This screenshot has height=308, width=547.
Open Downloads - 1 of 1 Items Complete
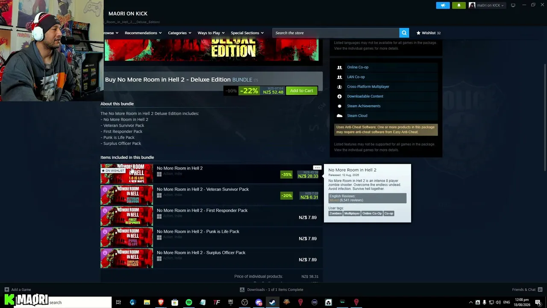pos(275,290)
